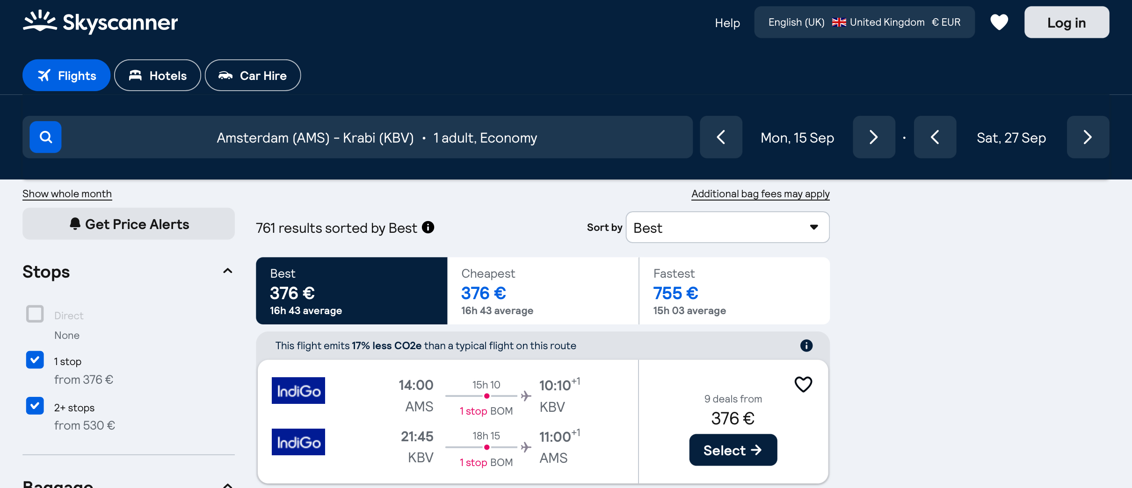This screenshot has width=1132, height=488.
Task: Select the Flights tab
Action: click(66, 75)
